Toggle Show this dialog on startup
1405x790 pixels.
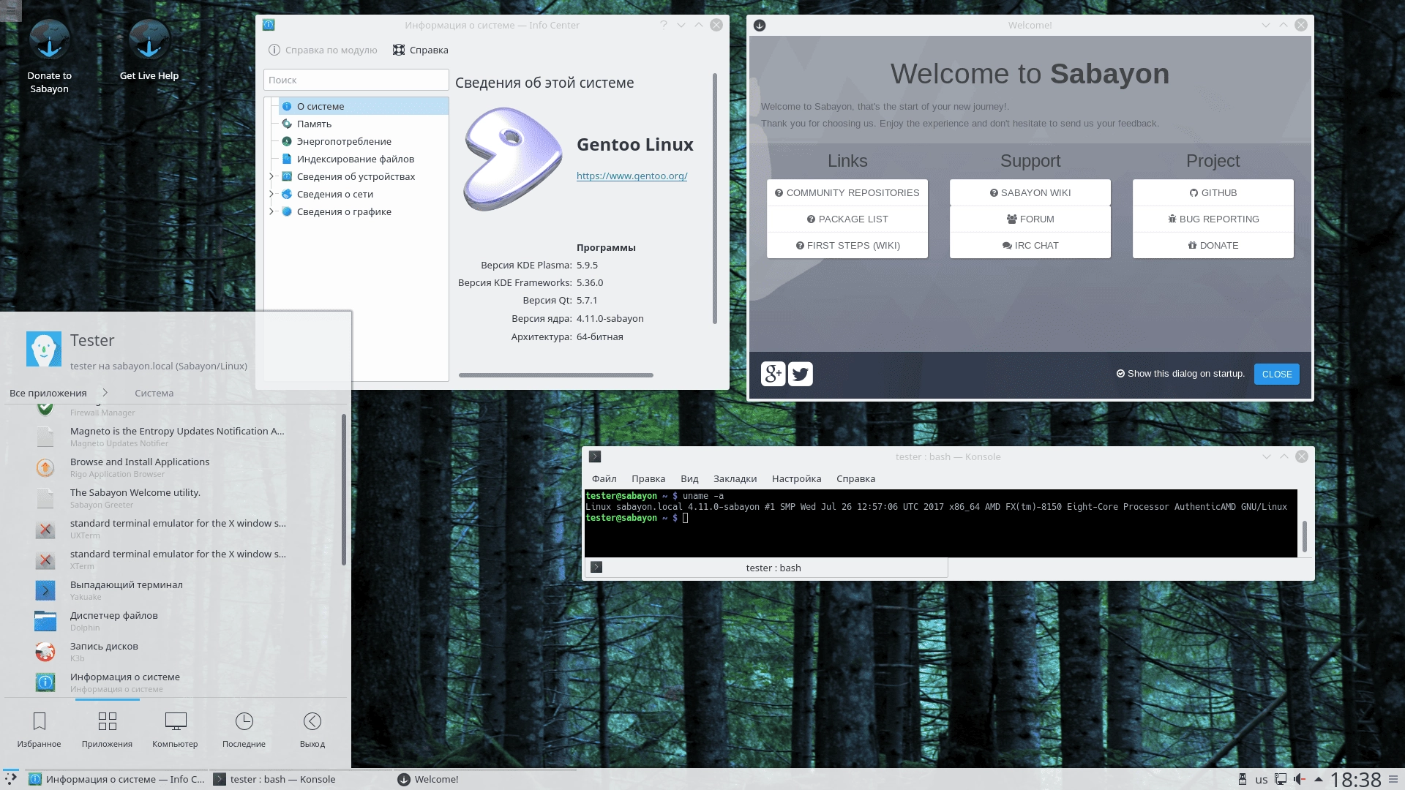point(1180,373)
